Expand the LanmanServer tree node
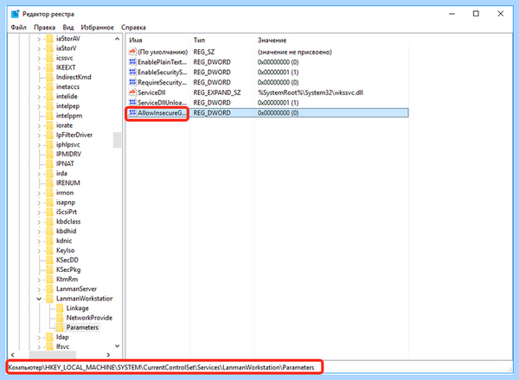This screenshot has width=519, height=380. click(x=39, y=289)
